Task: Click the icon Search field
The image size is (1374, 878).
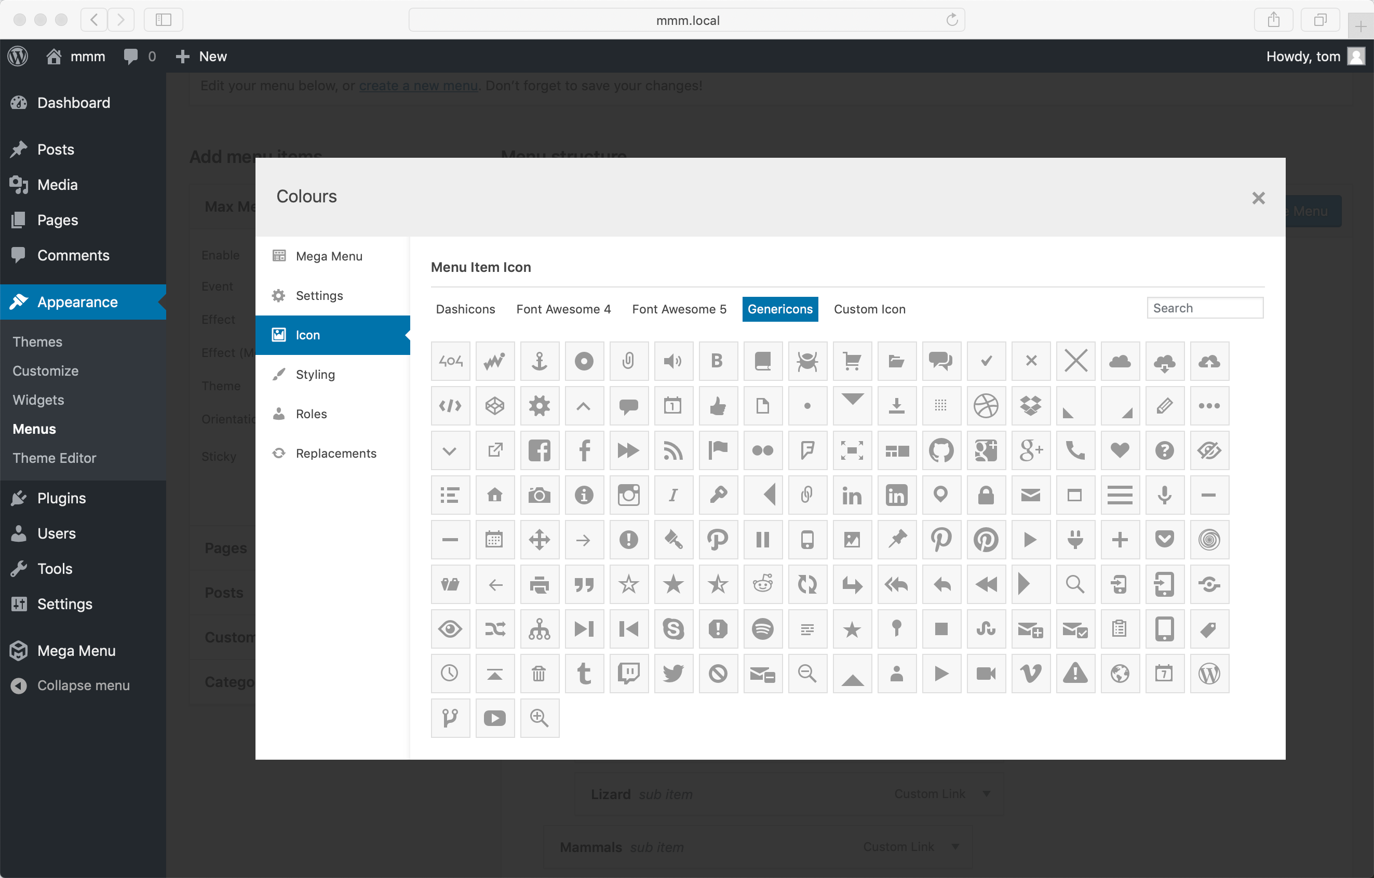Action: coord(1205,308)
